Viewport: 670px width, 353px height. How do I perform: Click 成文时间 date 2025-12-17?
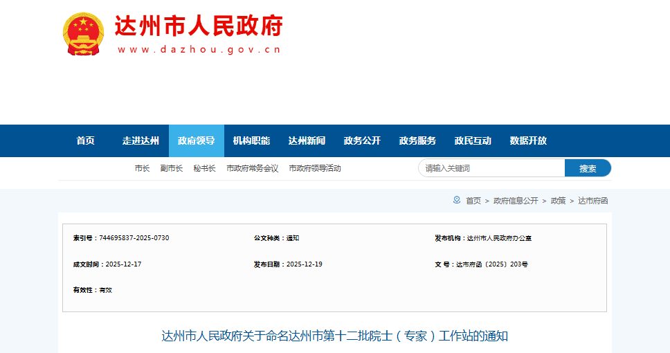123,264
